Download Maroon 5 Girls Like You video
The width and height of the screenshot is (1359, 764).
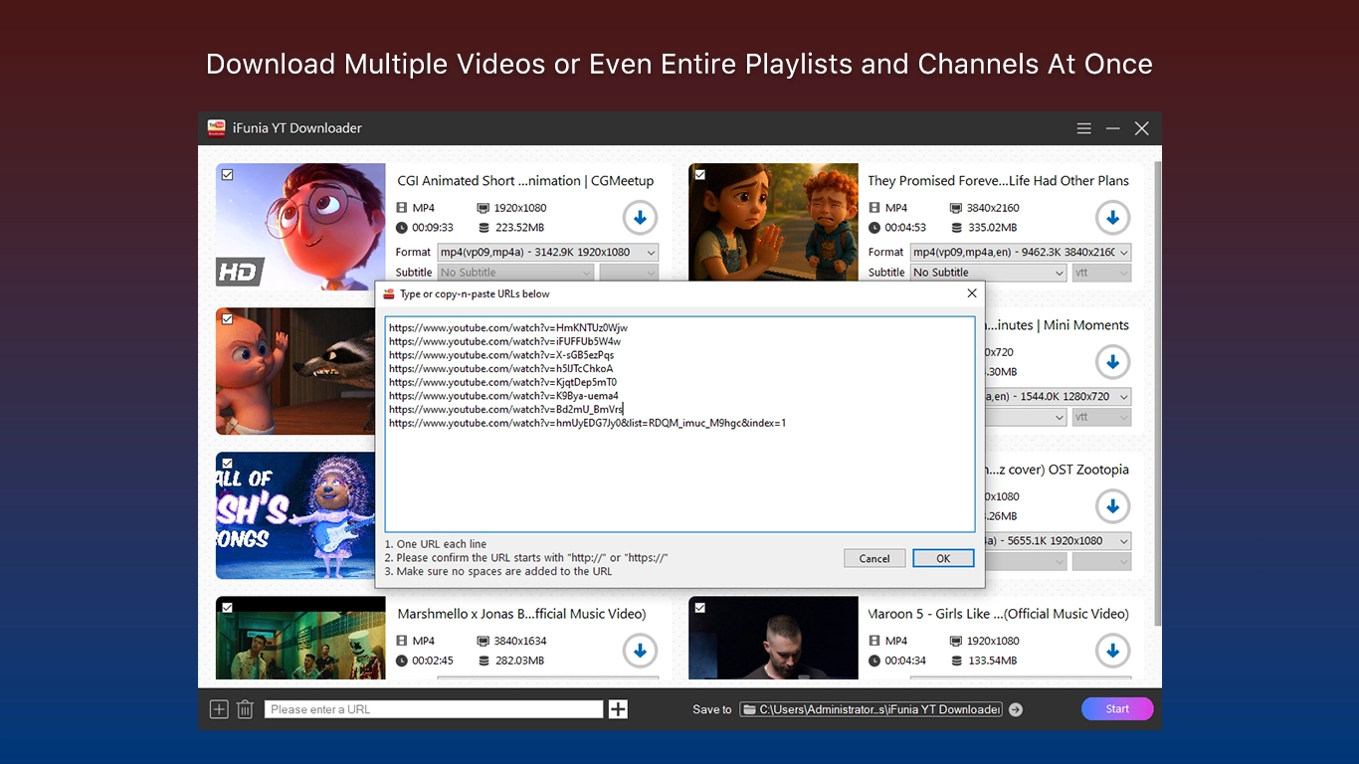coord(1112,651)
